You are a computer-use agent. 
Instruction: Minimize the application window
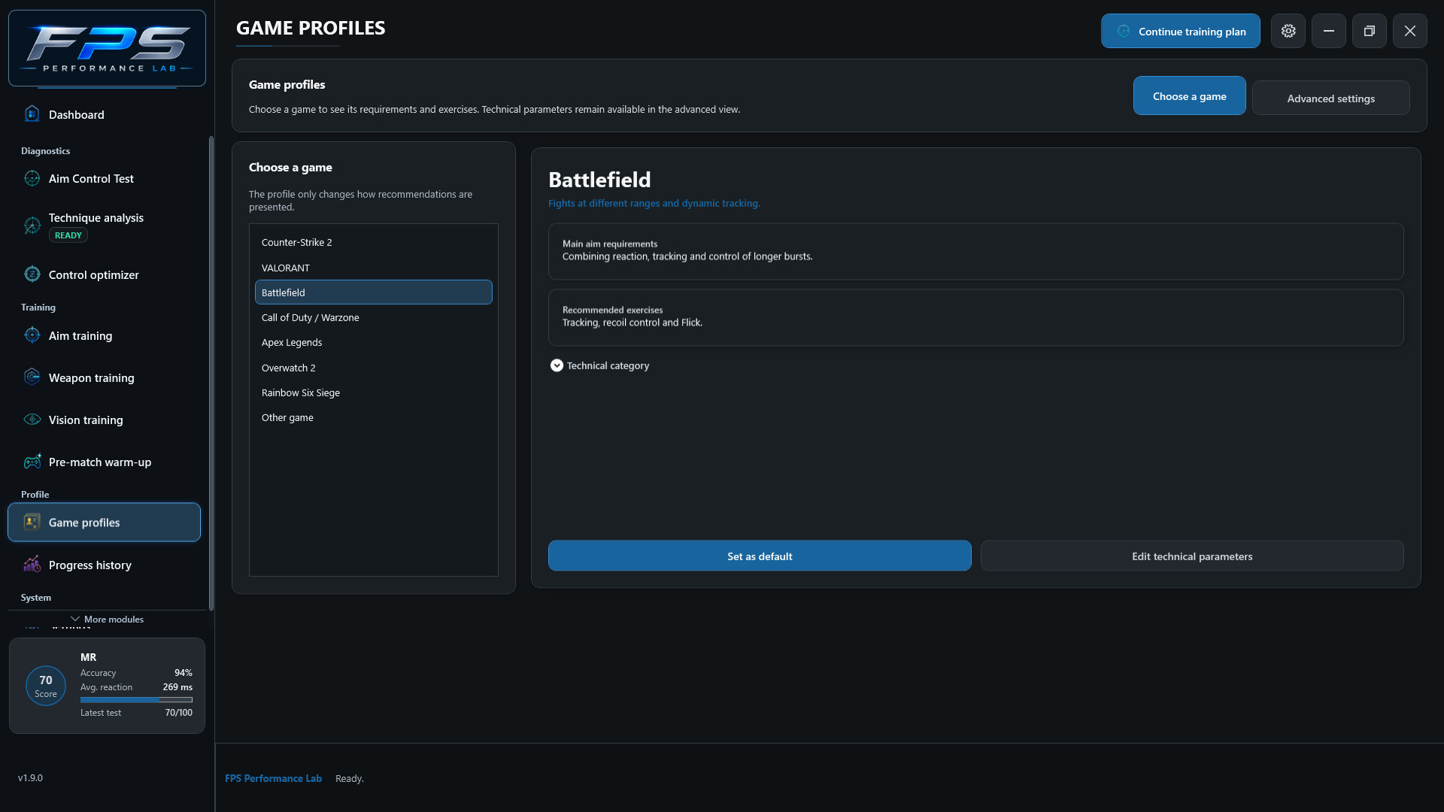point(1329,31)
